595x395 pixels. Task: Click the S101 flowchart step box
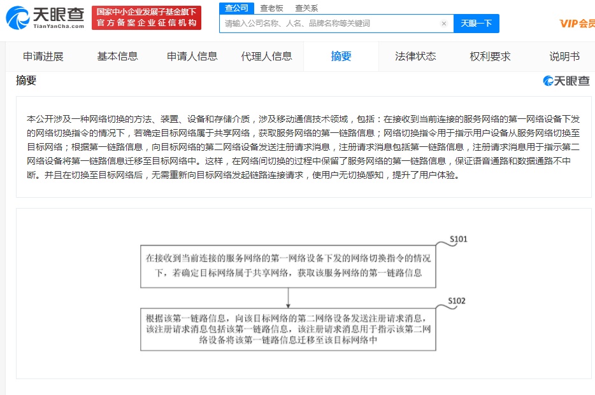pyautogui.click(x=288, y=267)
